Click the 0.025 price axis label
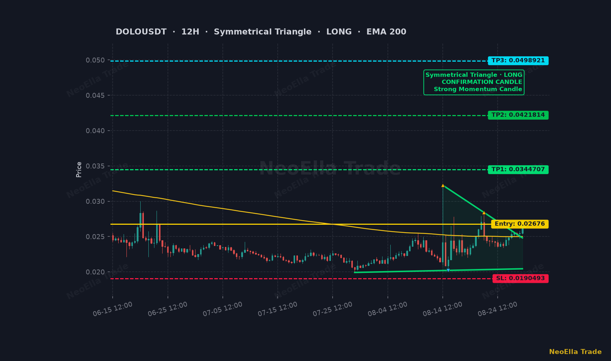Screen dimensions: 611x361 pyautogui.click(x=95, y=237)
